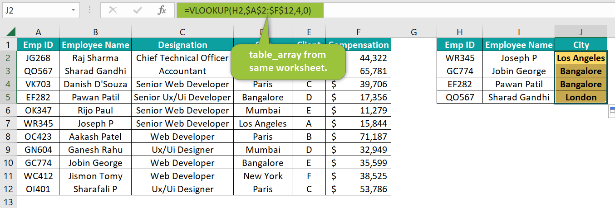Click cell WR345 in column H
This screenshot has width=615, height=208.
[460, 58]
